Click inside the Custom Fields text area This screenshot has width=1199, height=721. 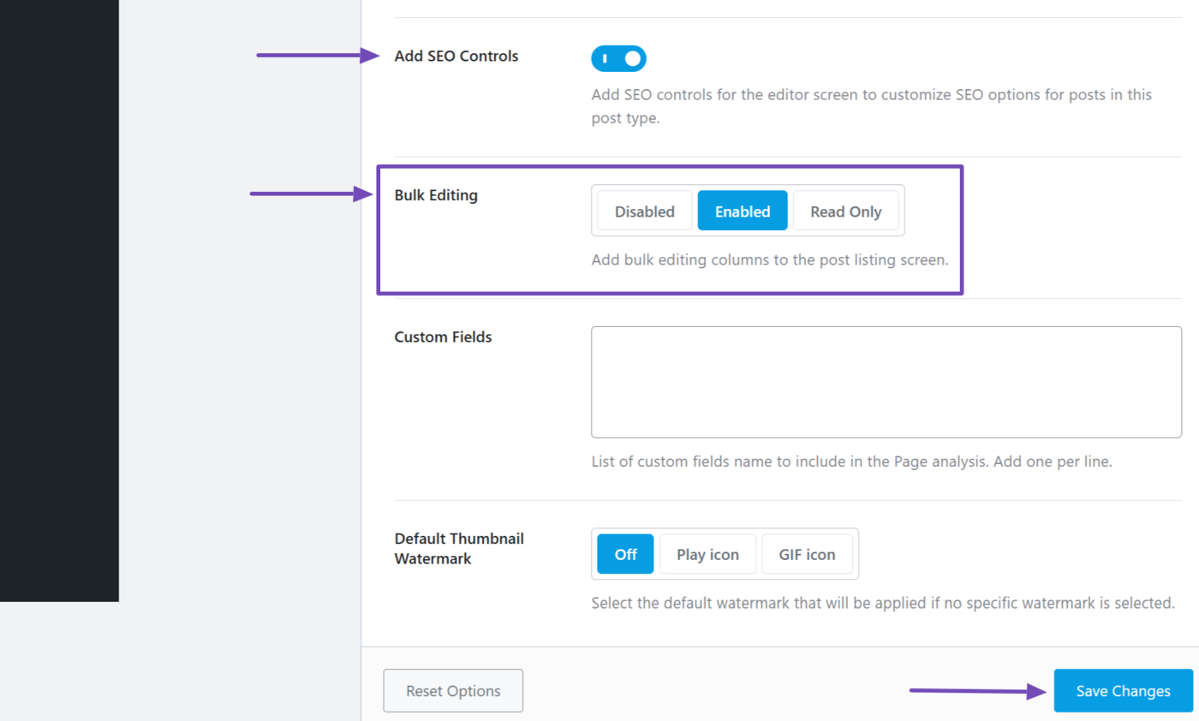click(x=886, y=381)
